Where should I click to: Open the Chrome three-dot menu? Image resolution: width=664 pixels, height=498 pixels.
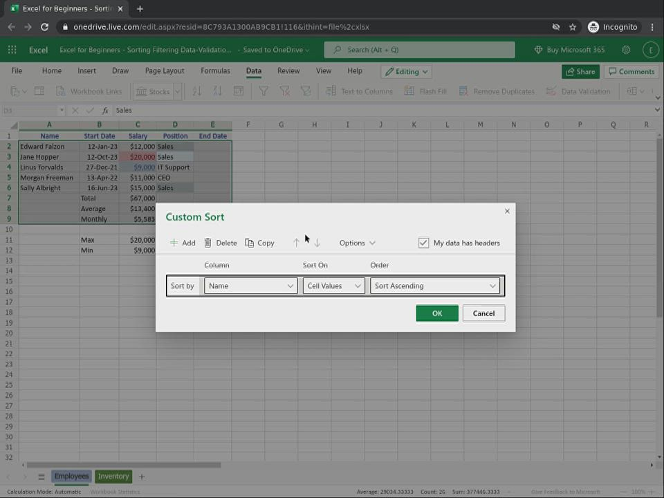pyautogui.click(x=652, y=27)
